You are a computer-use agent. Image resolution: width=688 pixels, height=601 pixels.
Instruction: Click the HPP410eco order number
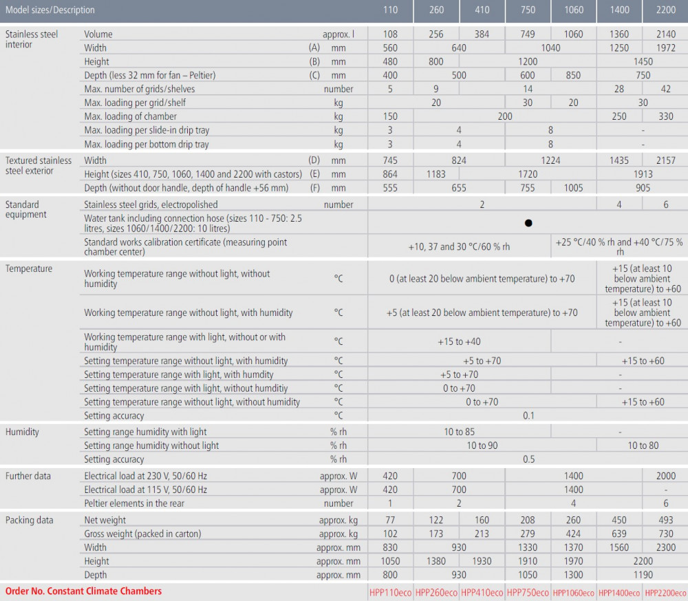click(482, 593)
